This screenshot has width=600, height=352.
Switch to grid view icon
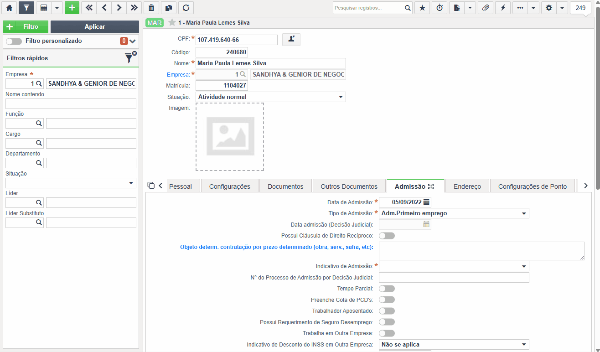[43, 8]
